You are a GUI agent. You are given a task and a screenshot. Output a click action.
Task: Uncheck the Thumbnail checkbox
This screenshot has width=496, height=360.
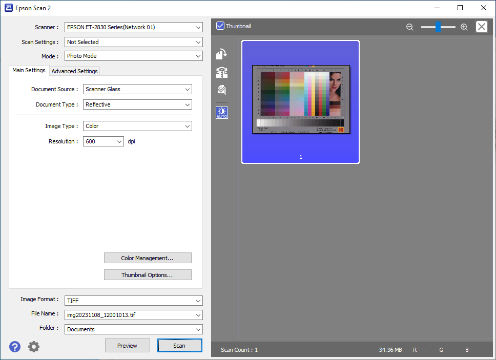point(220,26)
